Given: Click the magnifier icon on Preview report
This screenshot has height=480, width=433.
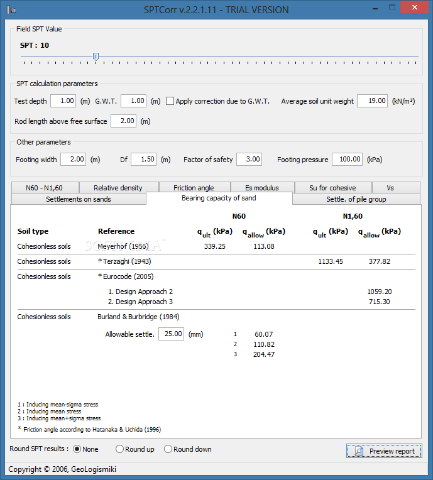Looking at the screenshot, I should [x=359, y=451].
